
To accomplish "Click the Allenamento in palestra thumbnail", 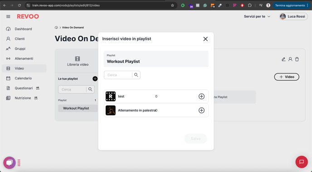I will (x=111, y=110).
